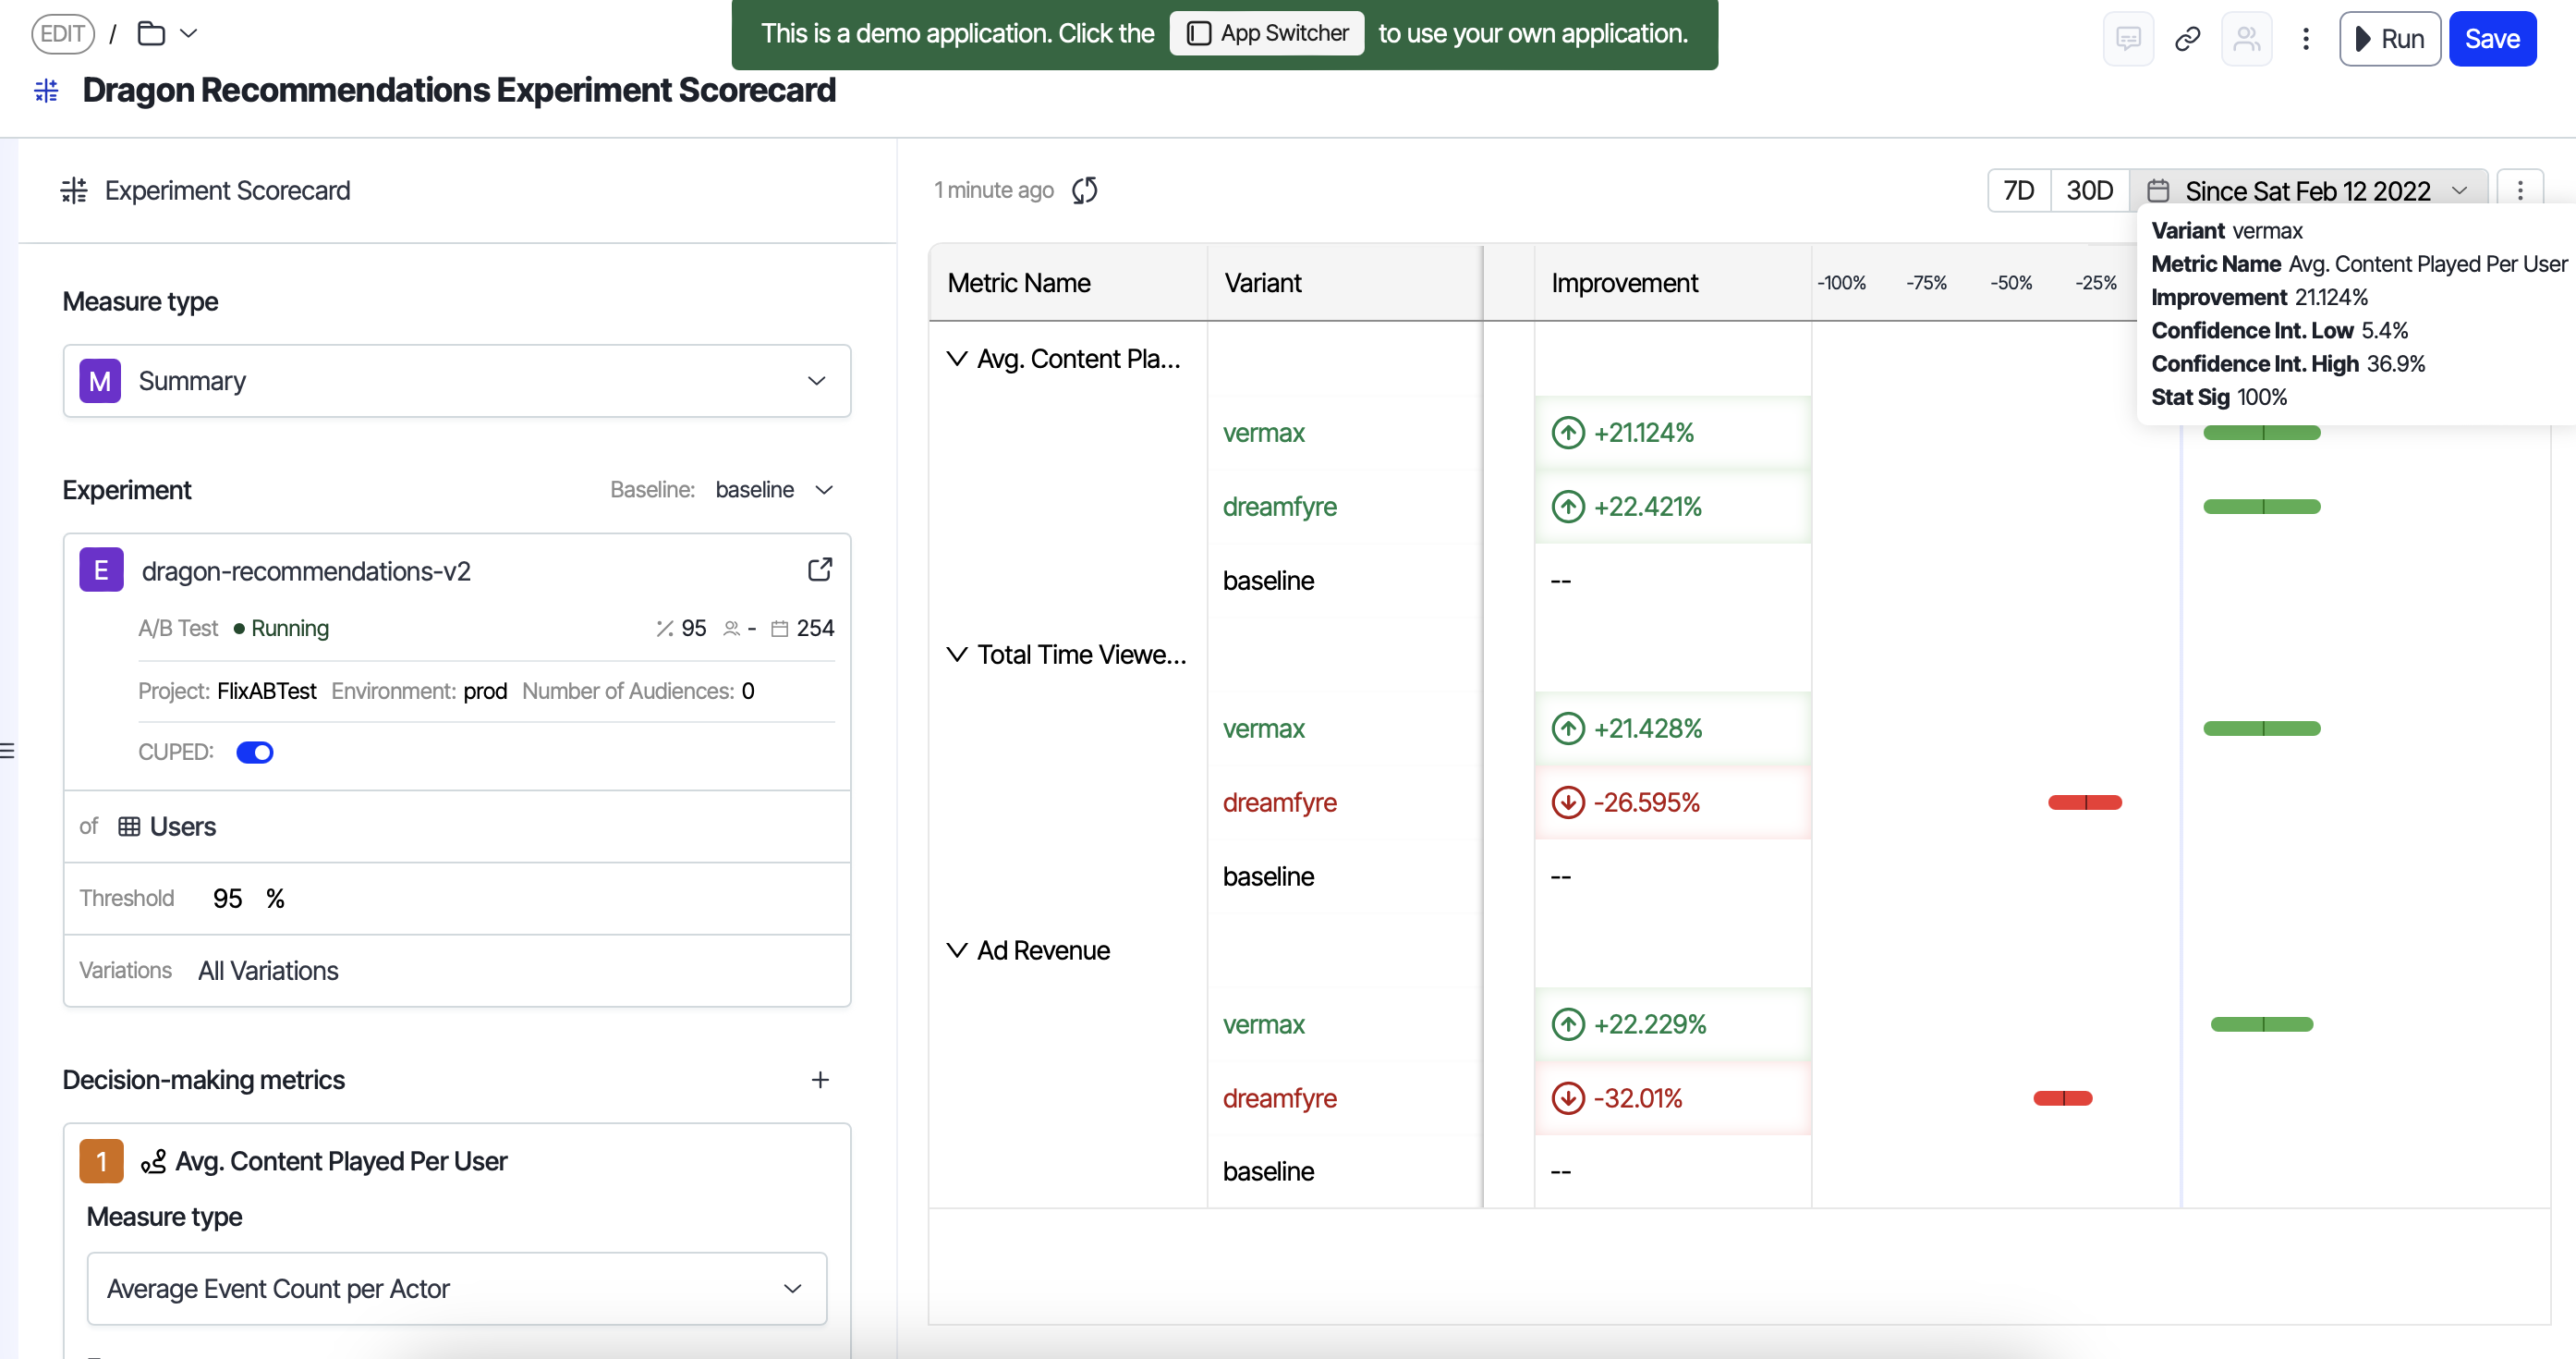Viewport: 2576px width, 1359px height.
Task: Disable the CUPED toggle
Action: pyautogui.click(x=255, y=752)
